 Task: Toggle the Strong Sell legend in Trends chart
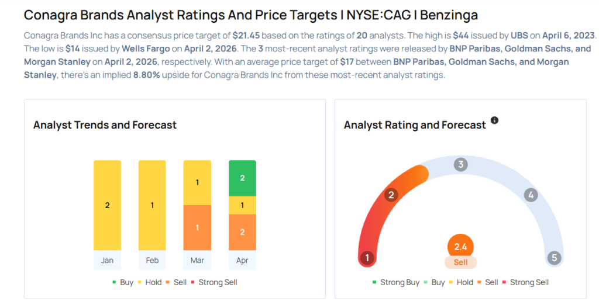click(214, 282)
